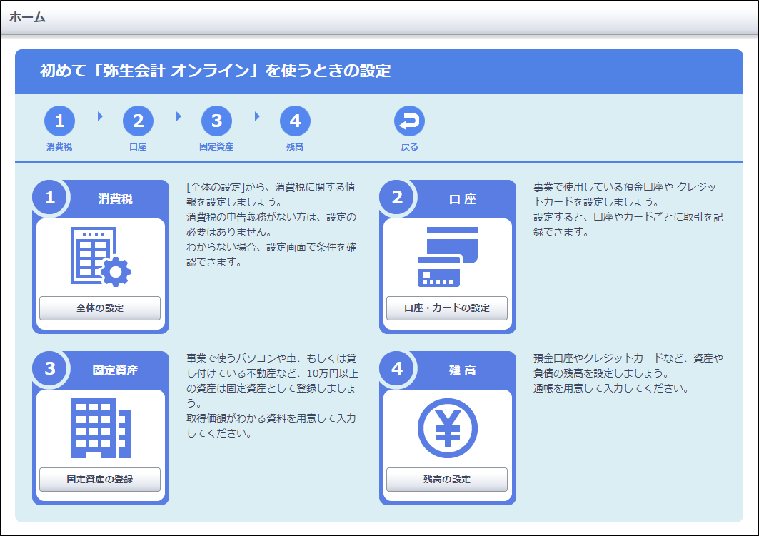Open 全体の設定 button
The height and width of the screenshot is (536, 759).
[100, 308]
